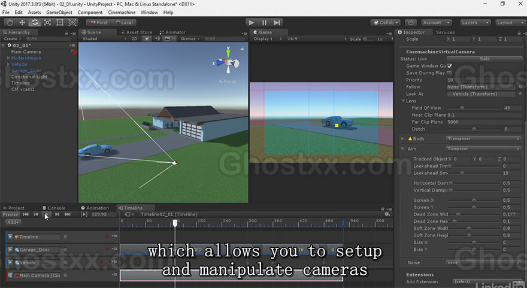Expand the Body section
Screen dimensions: 527x288
click(x=402, y=138)
